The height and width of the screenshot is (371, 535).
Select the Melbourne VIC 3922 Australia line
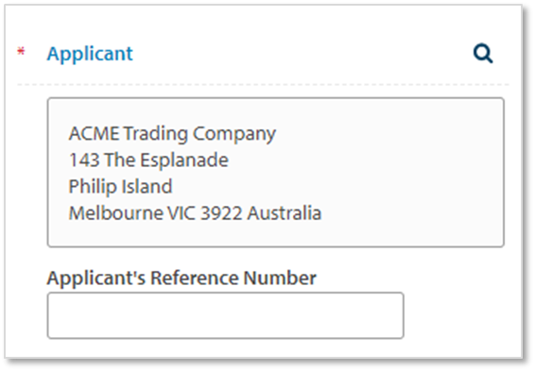click(195, 213)
